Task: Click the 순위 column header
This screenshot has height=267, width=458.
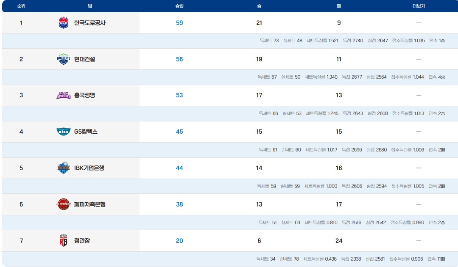Action: (21, 6)
